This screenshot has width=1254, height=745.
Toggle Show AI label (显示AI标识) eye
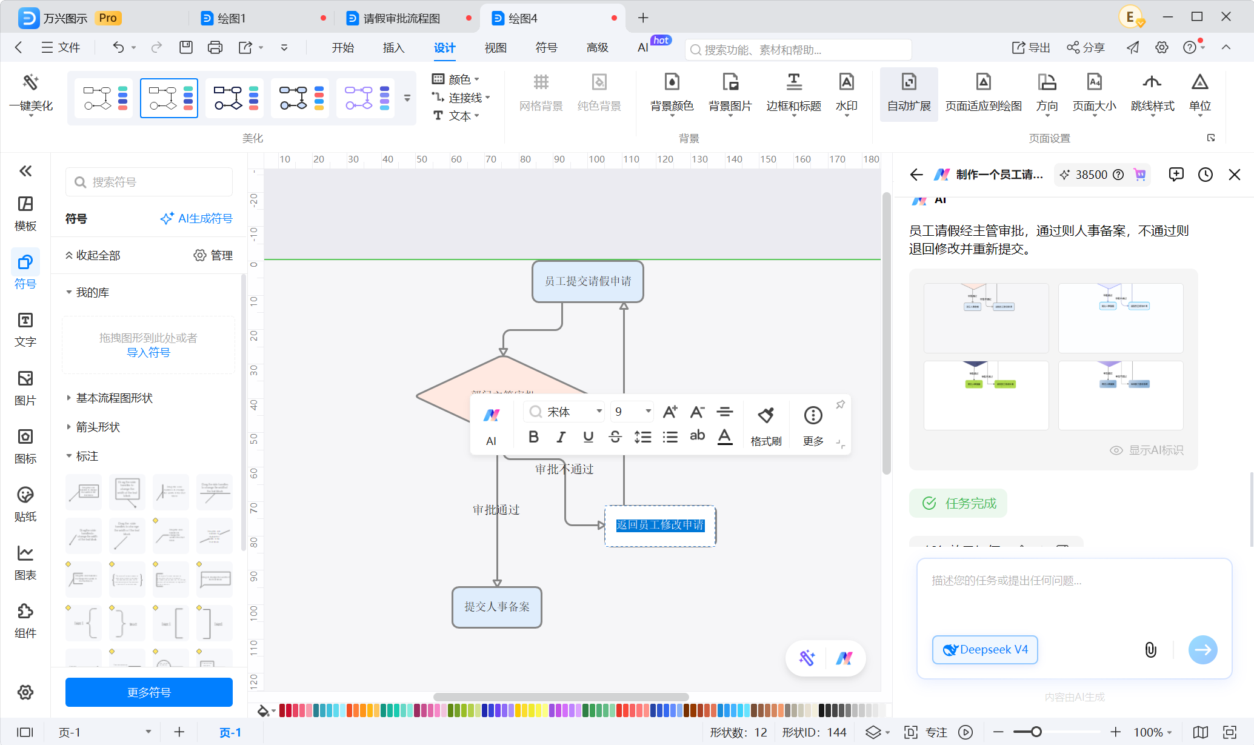pyautogui.click(x=1116, y=450)
